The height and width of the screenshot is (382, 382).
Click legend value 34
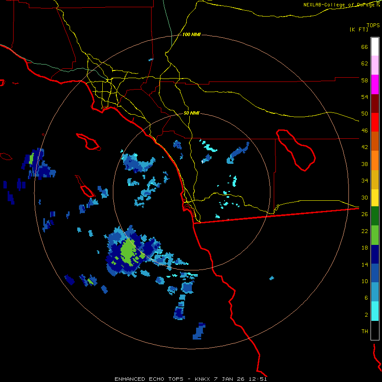click(x=365, y=181)
